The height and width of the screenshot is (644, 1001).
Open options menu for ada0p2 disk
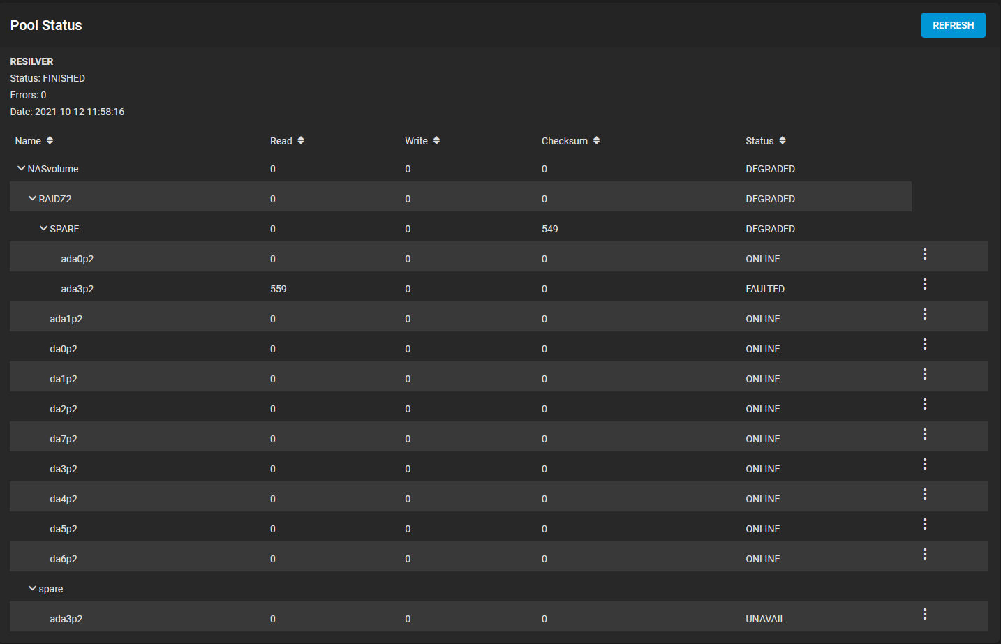(925, 254)
